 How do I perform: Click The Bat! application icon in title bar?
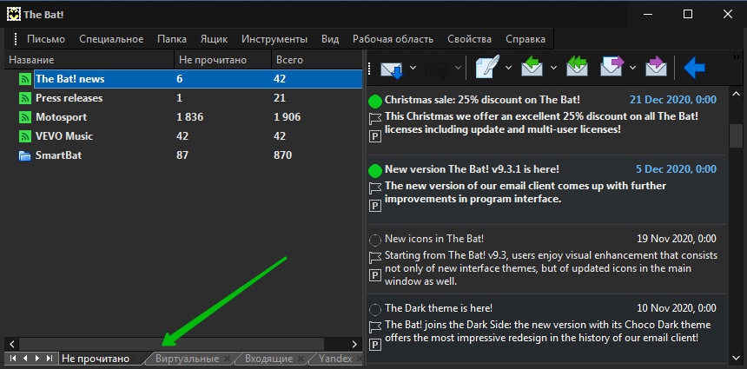[x=13, y=14]
